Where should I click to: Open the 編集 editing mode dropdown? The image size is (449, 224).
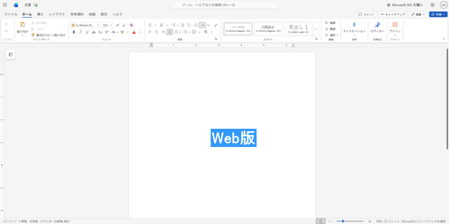point(418,14)
